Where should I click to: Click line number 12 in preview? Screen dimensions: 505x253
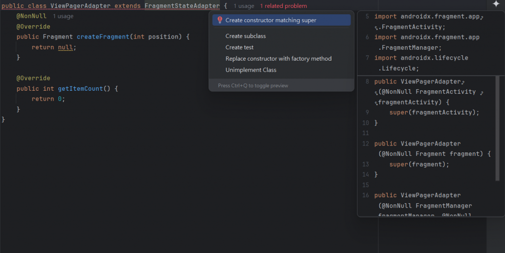(x=365, y=144)
